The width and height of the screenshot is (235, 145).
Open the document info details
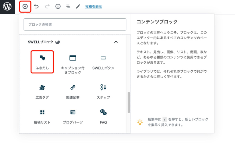click(x=58, y=6)
